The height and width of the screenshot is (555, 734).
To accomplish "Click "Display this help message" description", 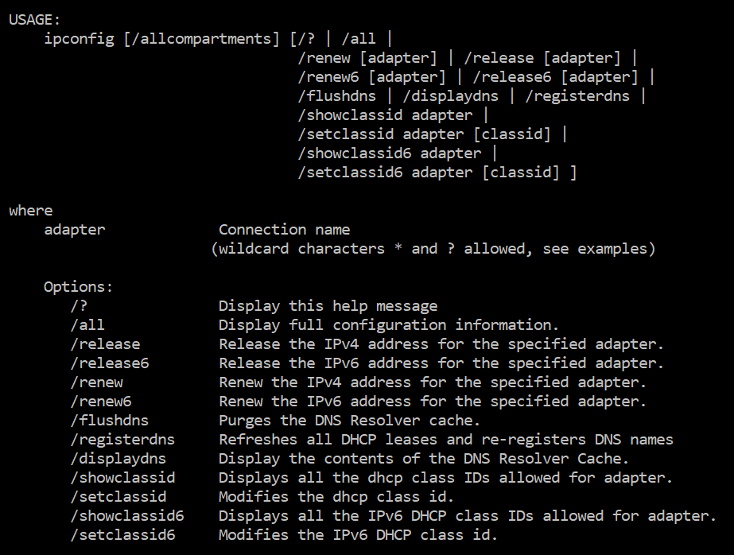I will click(x=328, y=306).
